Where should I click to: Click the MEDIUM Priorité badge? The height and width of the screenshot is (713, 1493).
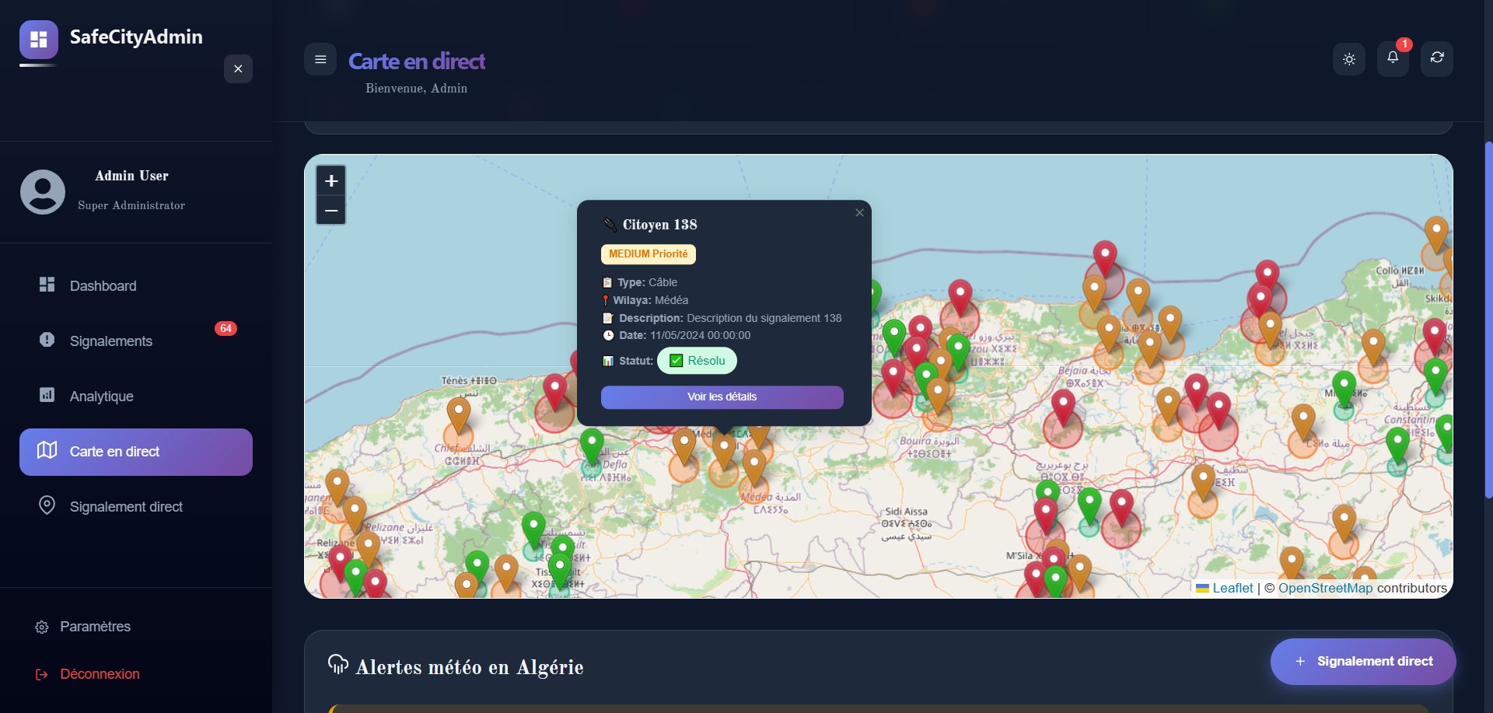pyautogui.click(x=649, y=254)
